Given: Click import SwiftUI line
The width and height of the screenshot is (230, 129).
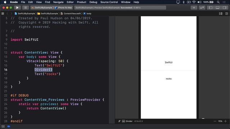Looking at the screenshot, I should (24, 40).
